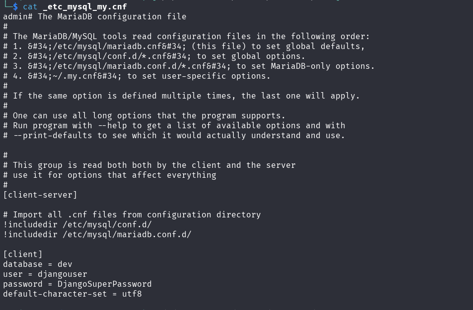The width and height of the screenshot is (473, 310).
Task: Click the --help option text
Action: 112,125
